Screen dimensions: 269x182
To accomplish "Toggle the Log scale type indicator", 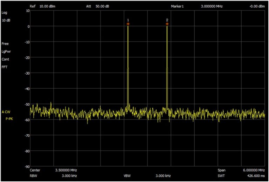I will pos(5,13).
